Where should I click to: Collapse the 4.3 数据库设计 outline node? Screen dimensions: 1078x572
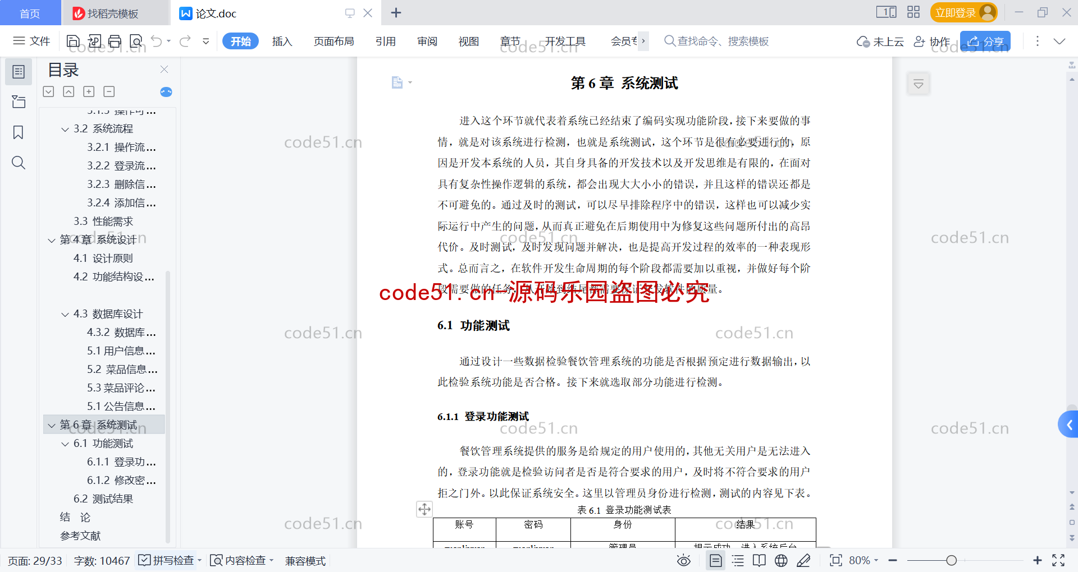65,315
